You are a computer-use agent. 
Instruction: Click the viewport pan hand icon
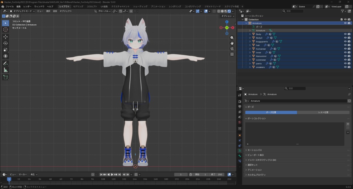(x=232, y=43)
